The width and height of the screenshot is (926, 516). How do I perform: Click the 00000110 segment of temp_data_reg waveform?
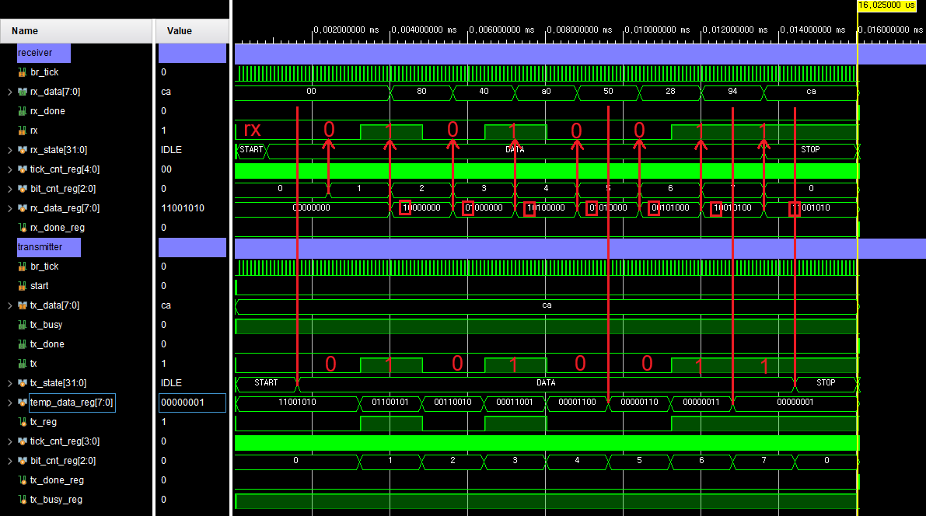pos(639,402)
